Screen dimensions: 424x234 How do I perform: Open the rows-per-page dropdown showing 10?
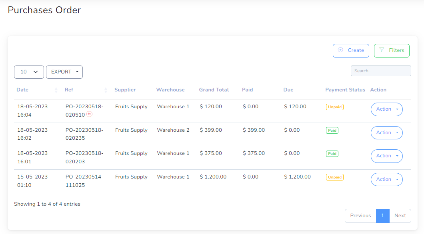point(29,72)
